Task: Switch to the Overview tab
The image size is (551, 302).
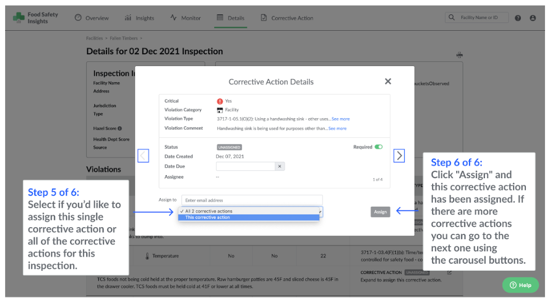Action: pos(92,18)
